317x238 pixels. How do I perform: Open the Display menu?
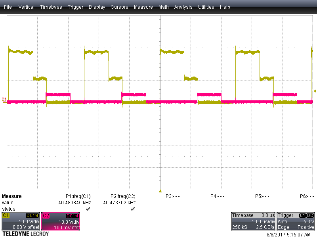click(x=97, y=7)
